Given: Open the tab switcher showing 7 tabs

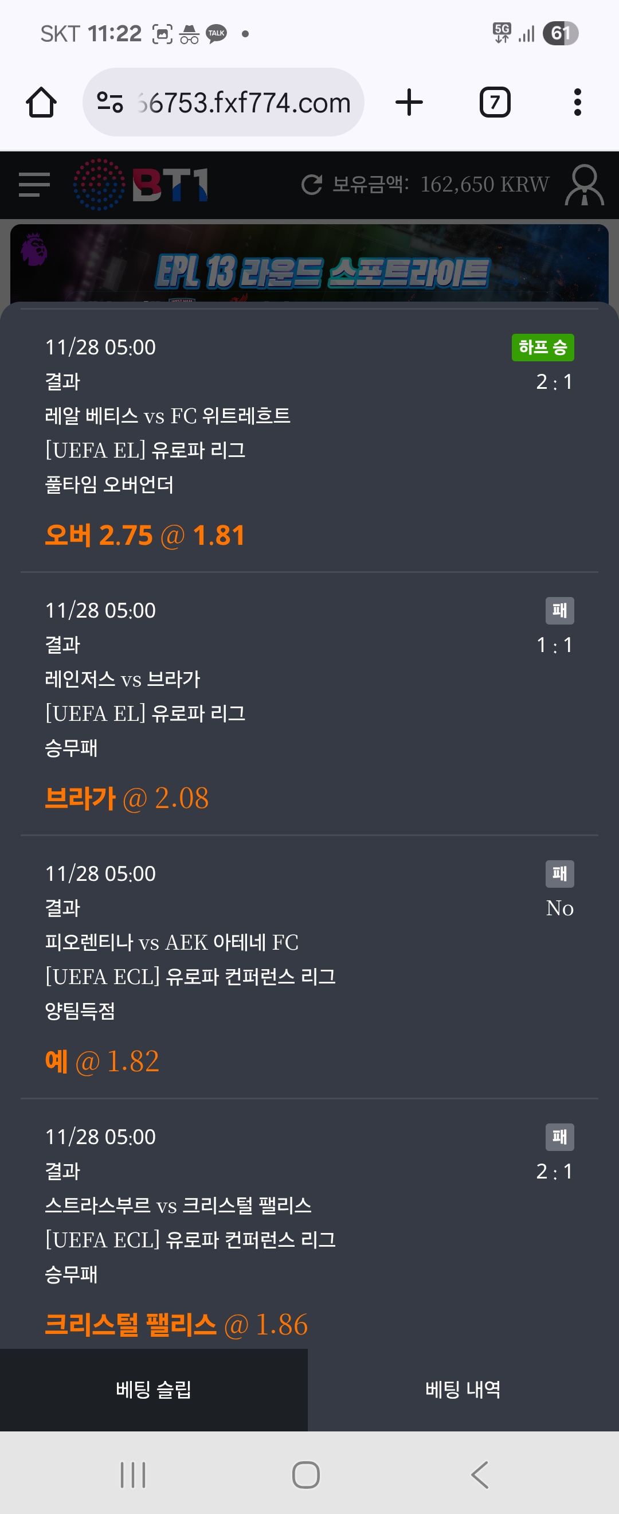Looking at the screenshot, I should 495,102.
